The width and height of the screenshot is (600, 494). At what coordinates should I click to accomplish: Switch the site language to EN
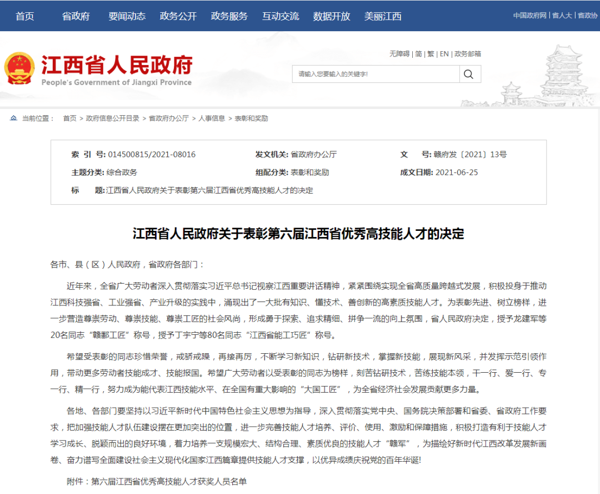pyautogui.click(x=444, y=54)
